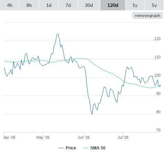Click the price low near 80 in June
This screenshot has width=164, height=157.
(x=92, y=114)
